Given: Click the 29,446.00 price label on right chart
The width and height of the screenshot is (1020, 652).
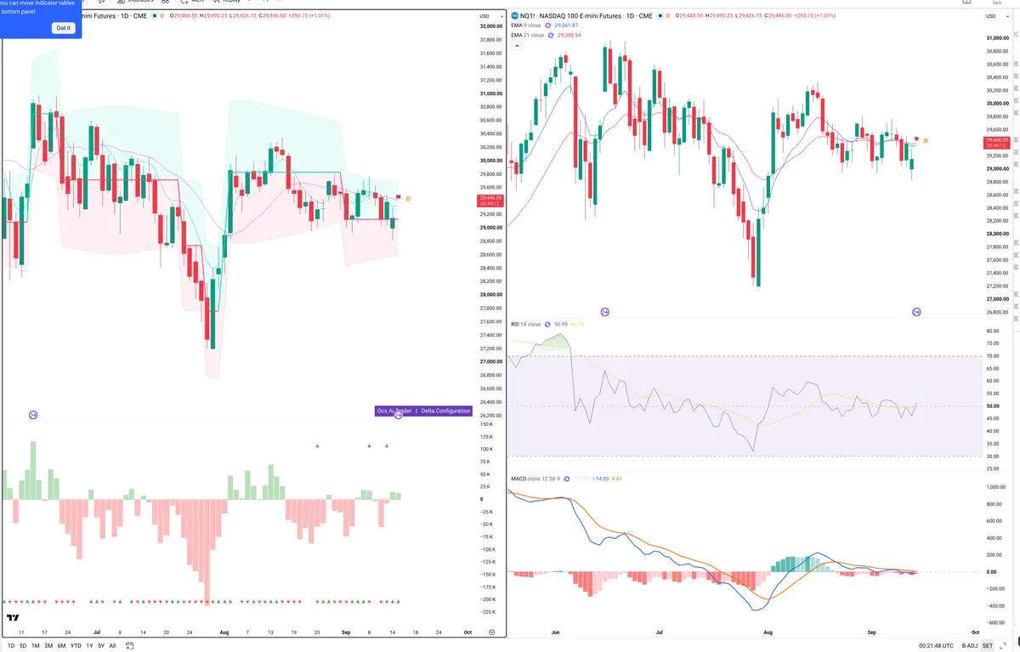Looking at the screenshot, I should [996, 141].
